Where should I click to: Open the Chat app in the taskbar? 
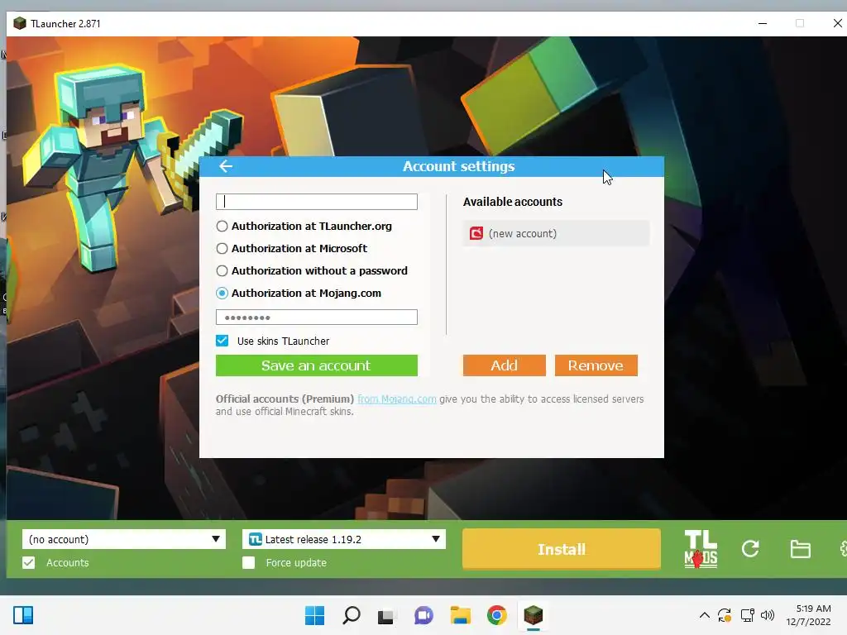(x=423, y=615)
